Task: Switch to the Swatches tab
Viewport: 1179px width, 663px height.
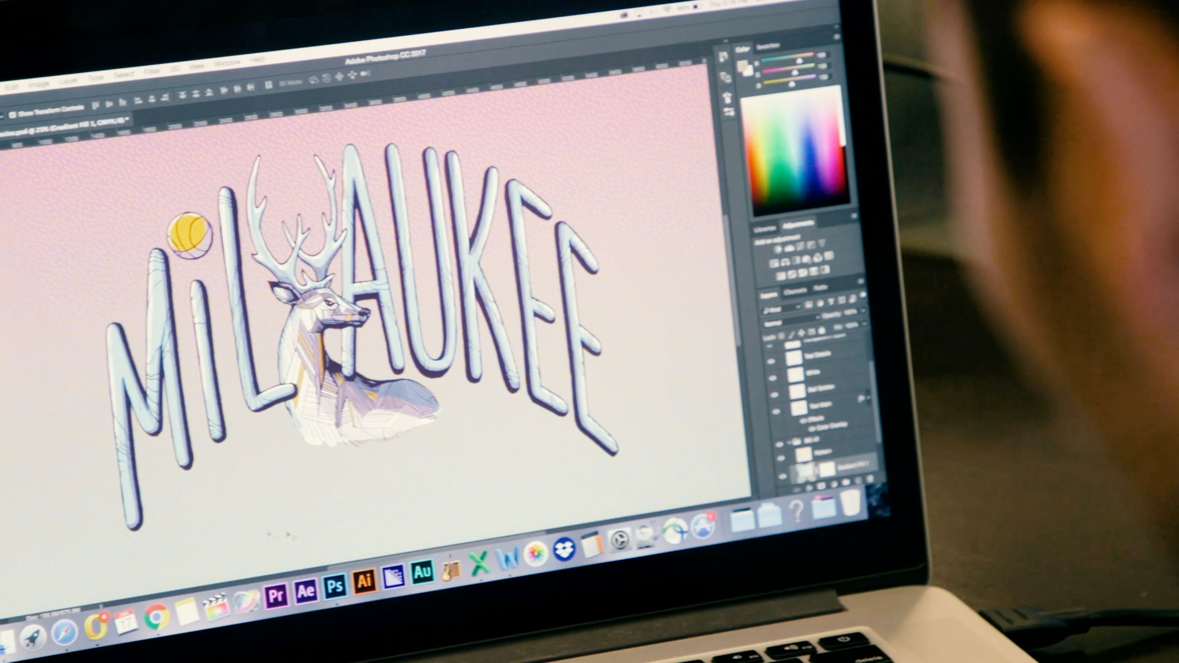Action: [x=768, y=46]
